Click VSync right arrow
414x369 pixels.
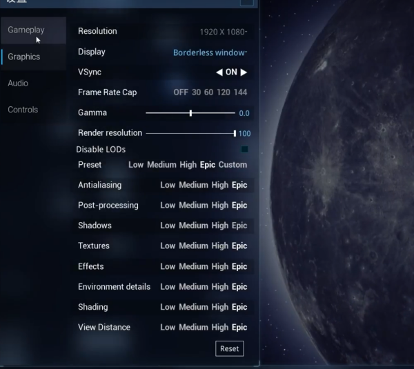tap(244, 72)
